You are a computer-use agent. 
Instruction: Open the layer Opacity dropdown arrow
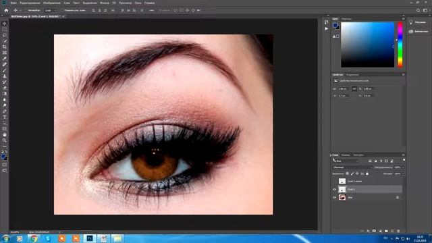[x=404, y=167]
